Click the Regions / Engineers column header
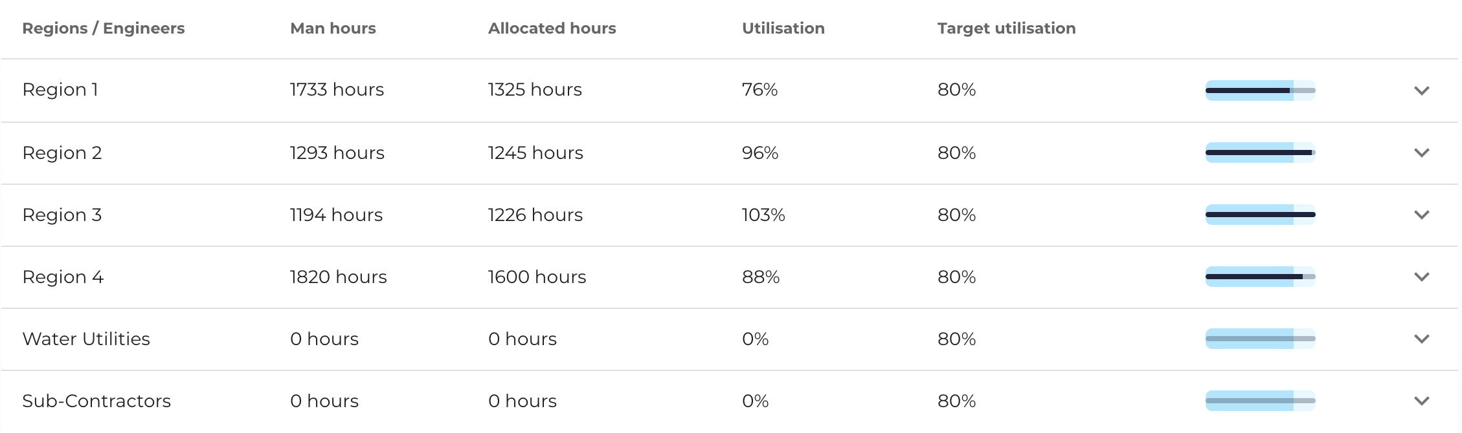 click(x=104, y=28)
